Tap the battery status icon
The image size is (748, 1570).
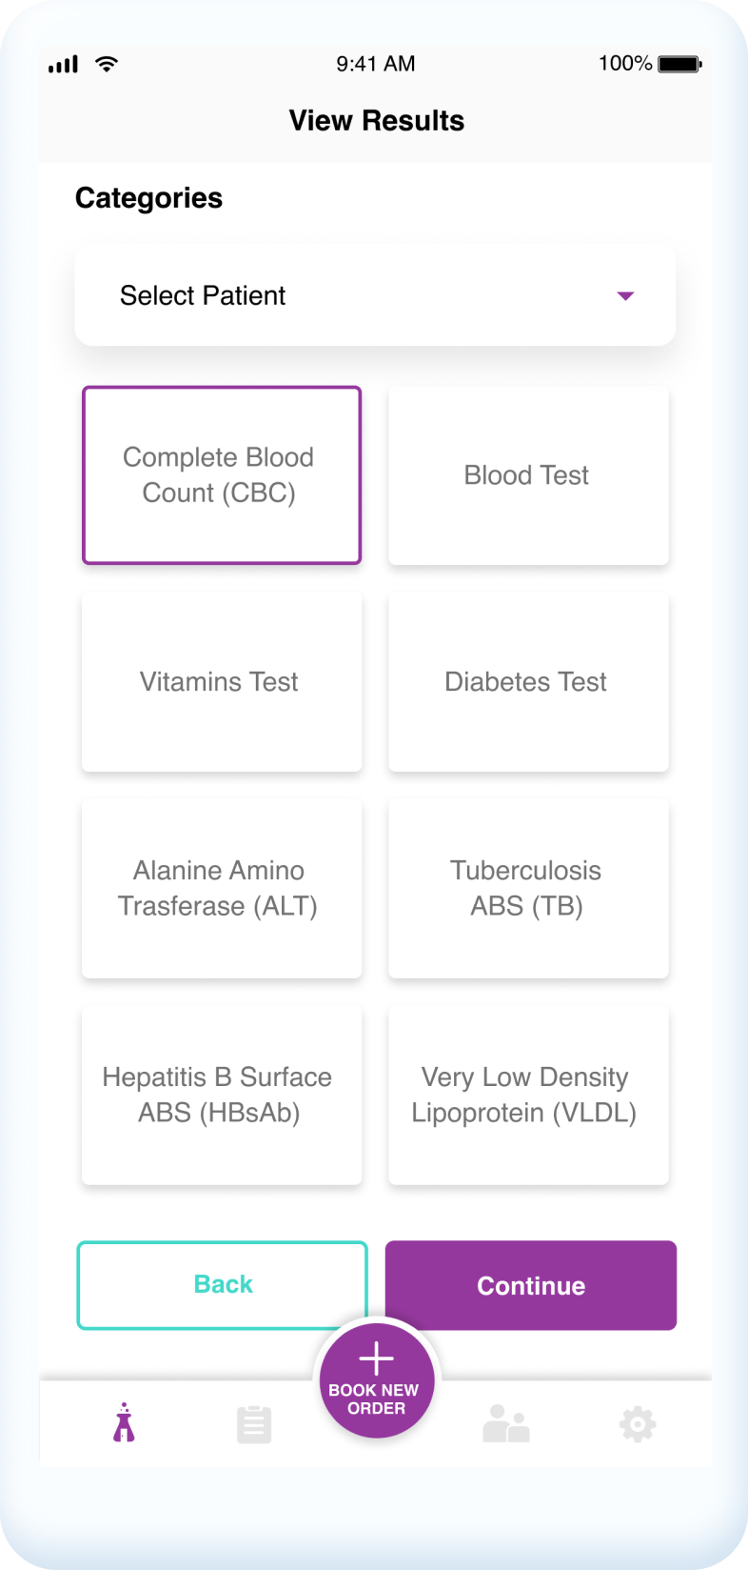tap(679, 64)
